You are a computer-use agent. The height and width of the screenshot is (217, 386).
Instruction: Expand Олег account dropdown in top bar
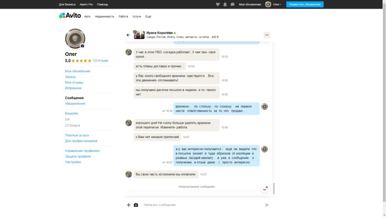pyautogui.click(x=277, y=4)
